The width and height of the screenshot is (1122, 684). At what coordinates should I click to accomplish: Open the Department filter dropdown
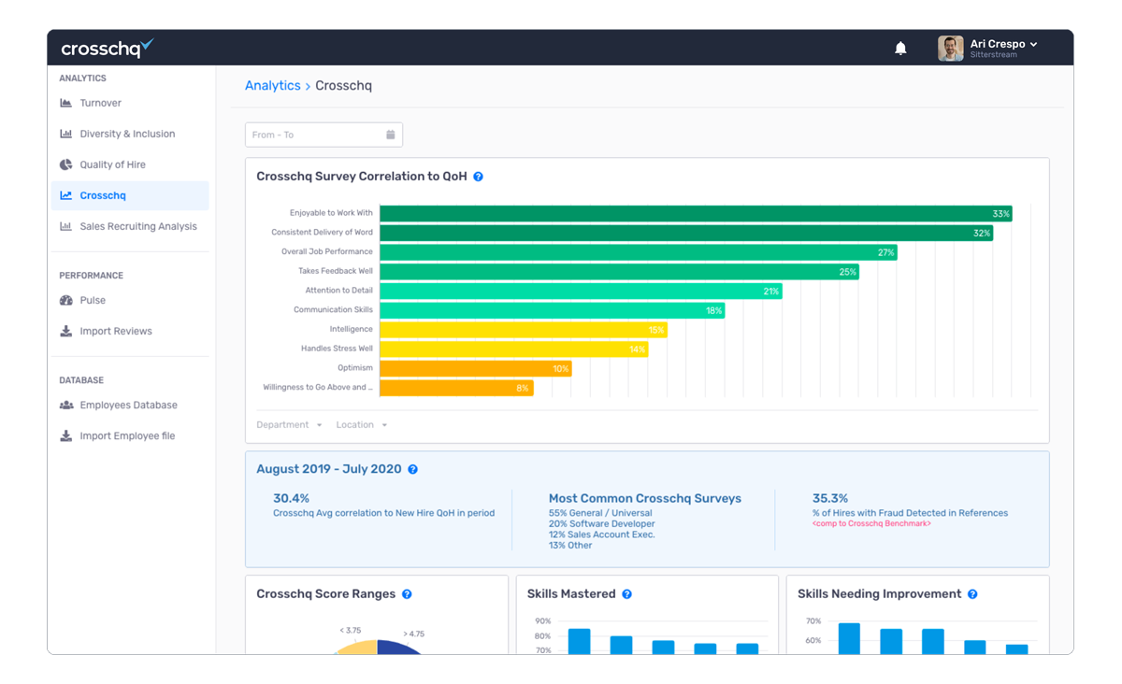[289, 425]
